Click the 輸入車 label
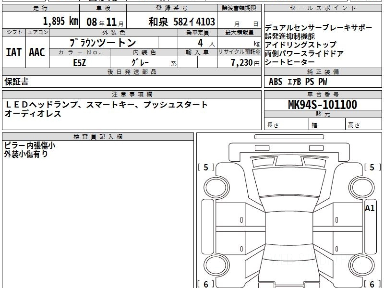Image resolution: width=384 pixels, height=288 pixels. (197, 52)
